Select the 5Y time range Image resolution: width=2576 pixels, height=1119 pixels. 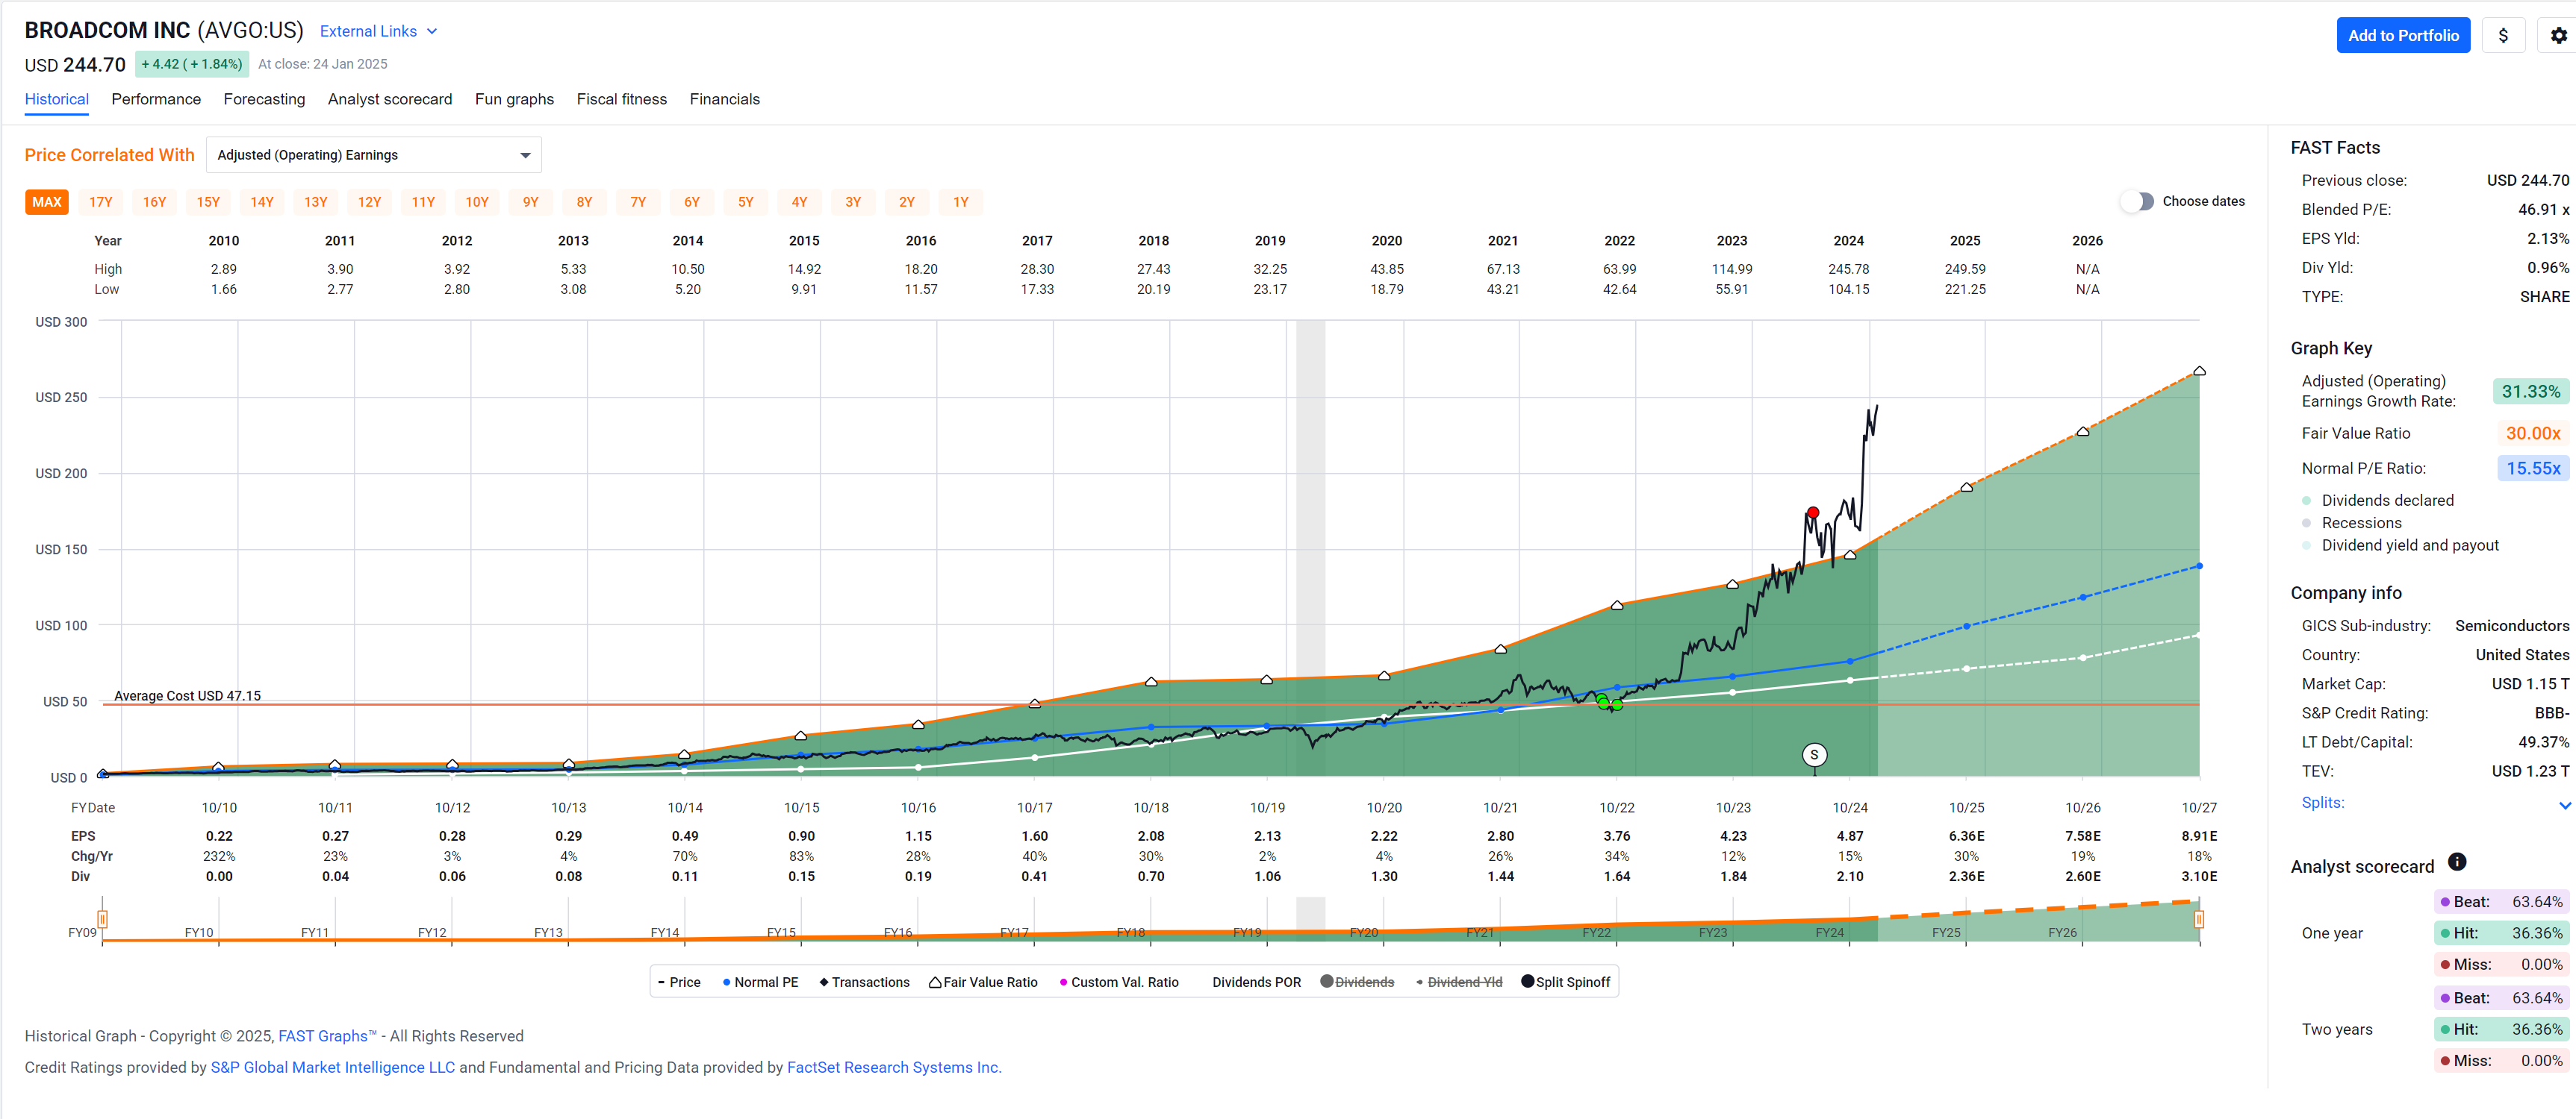(x=746, y=202)
